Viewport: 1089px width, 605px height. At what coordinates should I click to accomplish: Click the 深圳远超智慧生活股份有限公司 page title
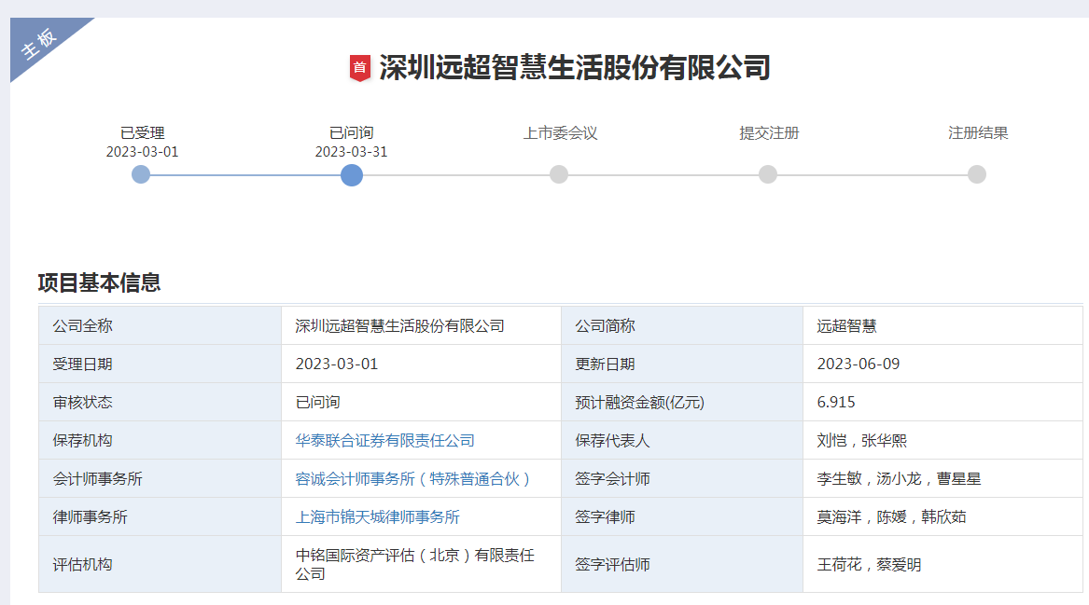click(574, 68)
